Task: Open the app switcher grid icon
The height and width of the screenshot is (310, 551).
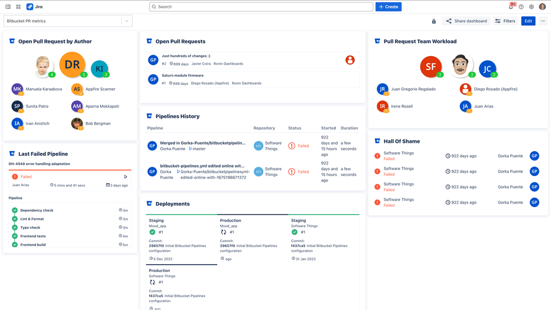Action: 18,7
